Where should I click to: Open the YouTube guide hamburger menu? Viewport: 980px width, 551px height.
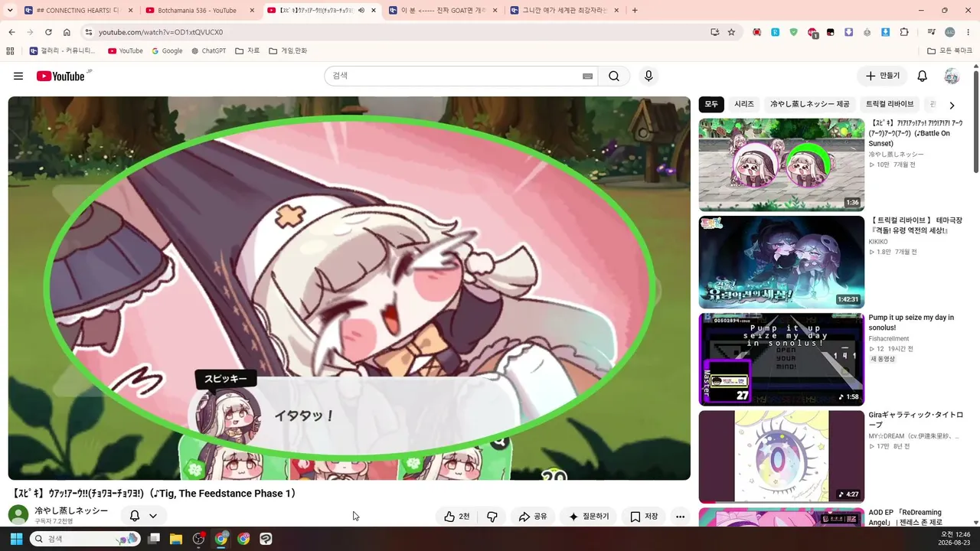(x=18, y=76)
